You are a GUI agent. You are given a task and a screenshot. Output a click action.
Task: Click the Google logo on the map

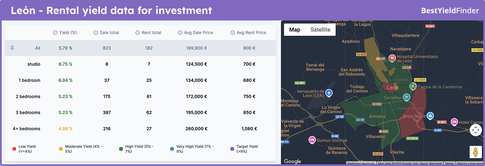[x=293, y=161]
